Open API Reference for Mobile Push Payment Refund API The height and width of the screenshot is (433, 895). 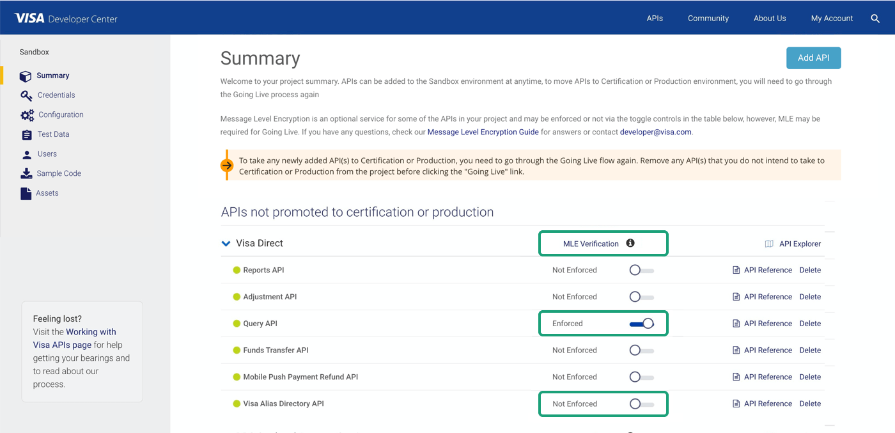point(768,377)
